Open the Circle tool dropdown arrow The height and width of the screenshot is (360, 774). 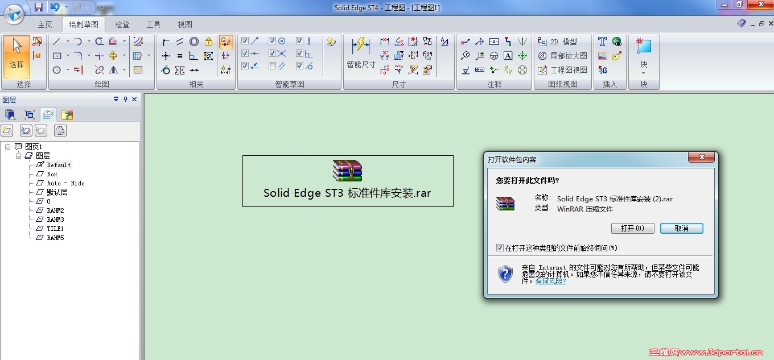pos(68,70)
